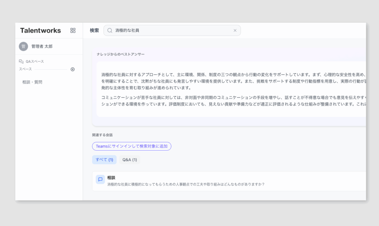Open the result question about 消極的な社員
Viewport: 379px width, 226px height.
click(186, 184)
